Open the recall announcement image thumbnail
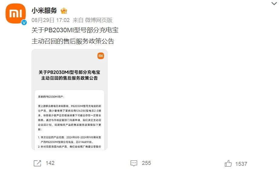279x170 pixels. click(70, 100)
